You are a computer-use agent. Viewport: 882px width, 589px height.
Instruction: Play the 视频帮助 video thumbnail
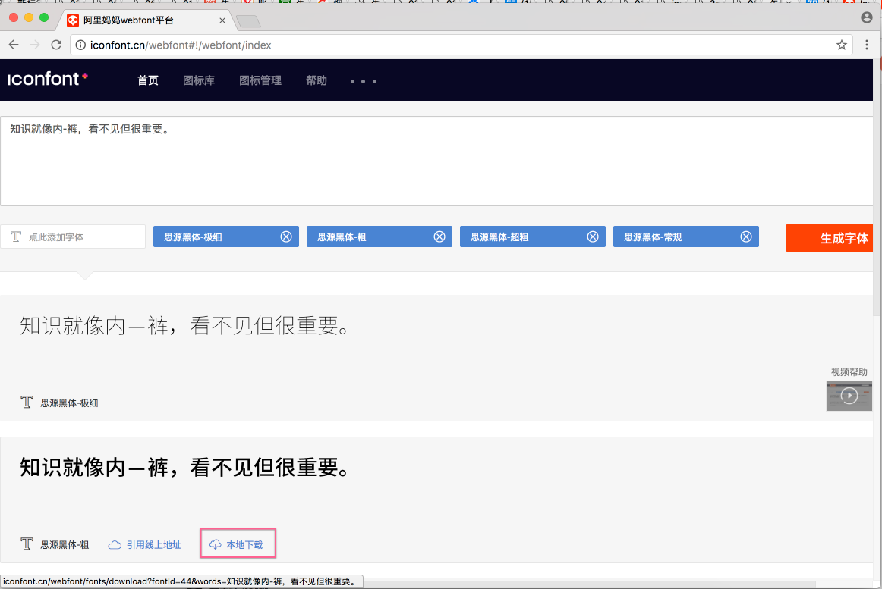point(849,396)
